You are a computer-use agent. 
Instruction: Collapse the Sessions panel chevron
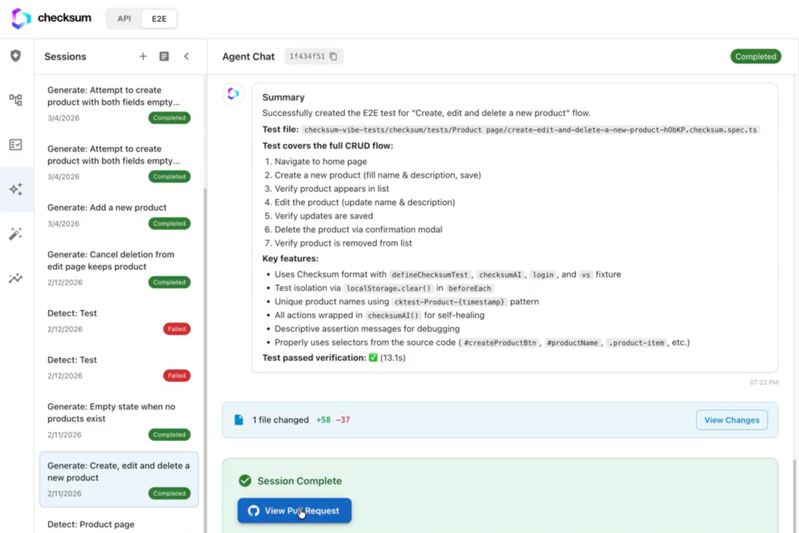point(186,56)
